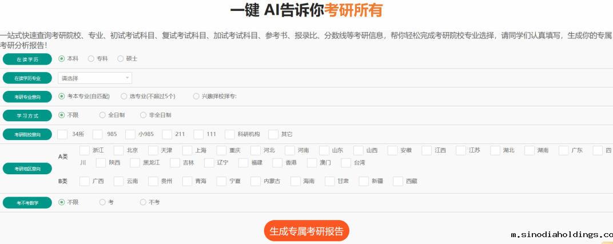Viewport: 613px width, 244px height.
Task: Click the 考研院校意向 green label
Action: point(27,135)
